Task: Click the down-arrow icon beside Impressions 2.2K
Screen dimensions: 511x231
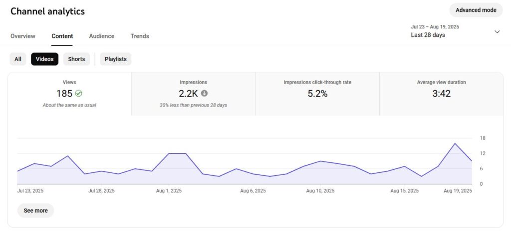Action: [x=205, y=93]
